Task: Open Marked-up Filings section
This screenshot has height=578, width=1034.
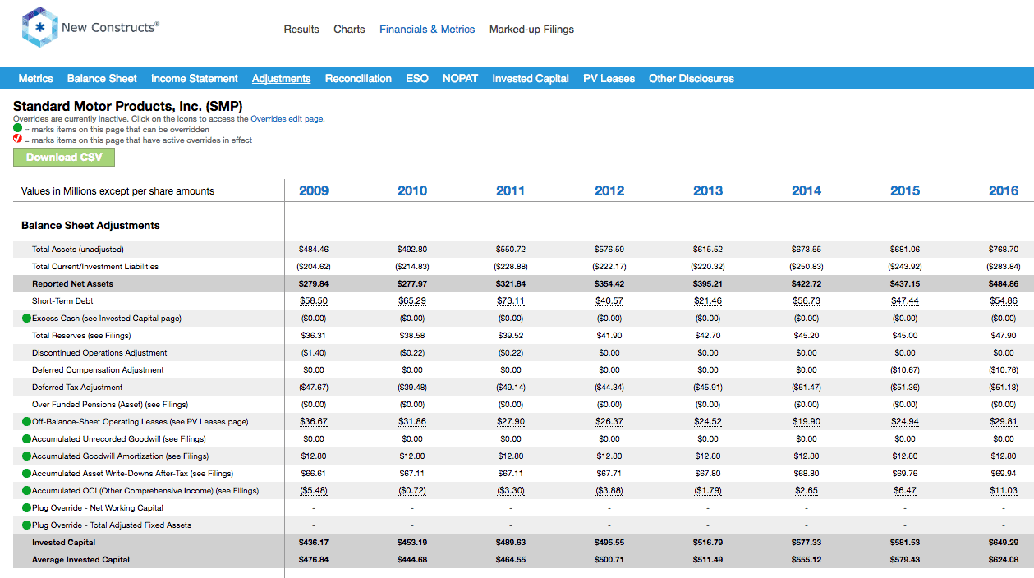Action: pos(531,30)
